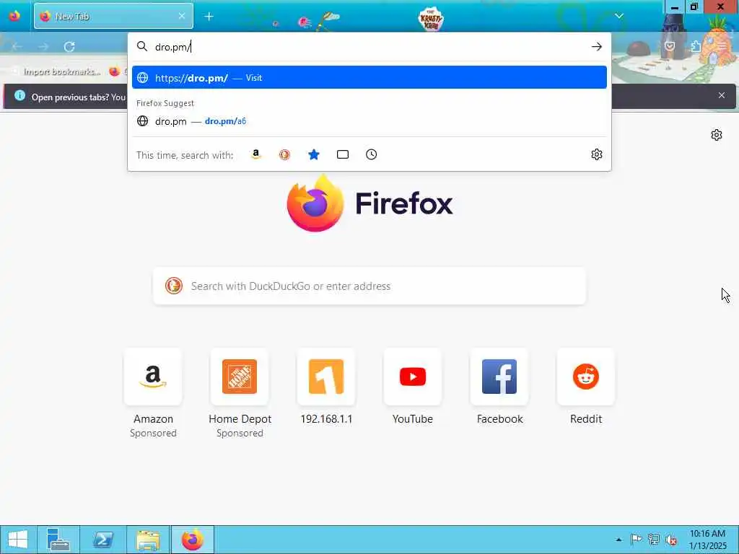Click the address bar text dro.pm/
This screenshot has width=739, height=554.
pos(172,47)
